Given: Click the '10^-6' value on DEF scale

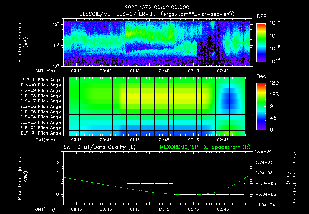Looking at the screenshot, I should [275, 61].
